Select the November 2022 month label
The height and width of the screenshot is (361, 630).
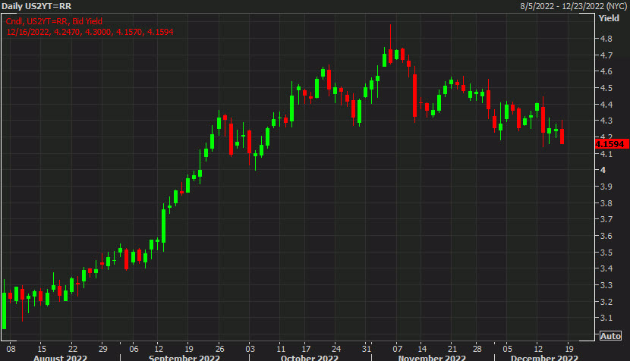click(x=433, y=356)
